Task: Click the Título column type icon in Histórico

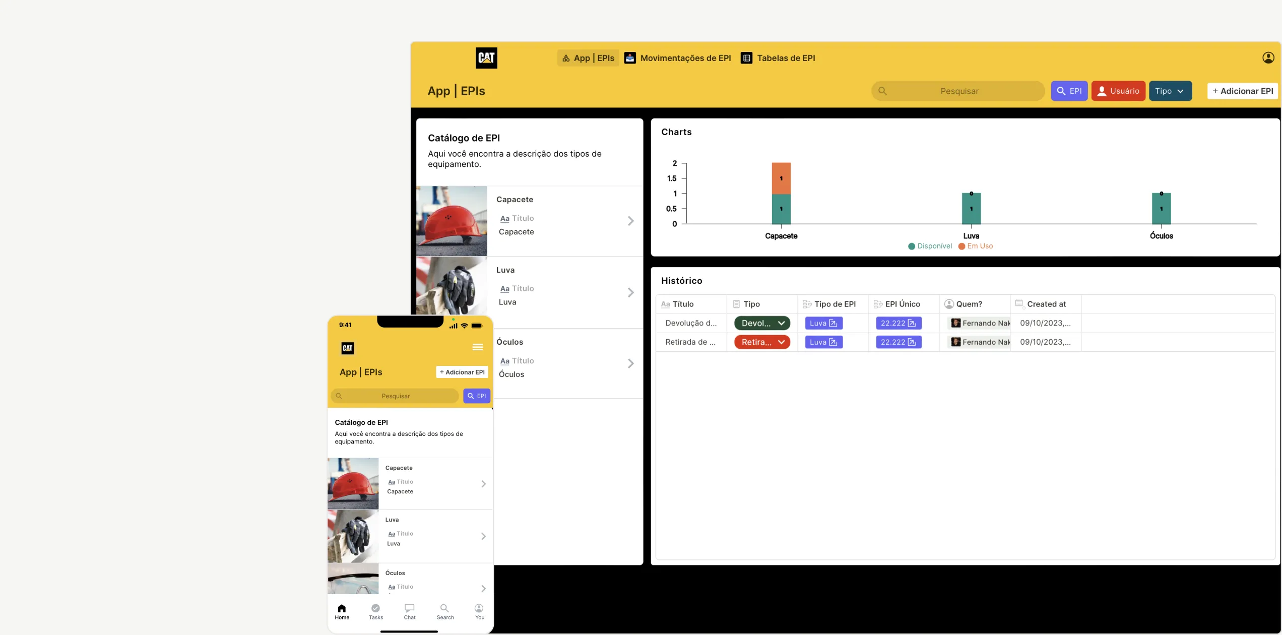Action: click(665, 304)
